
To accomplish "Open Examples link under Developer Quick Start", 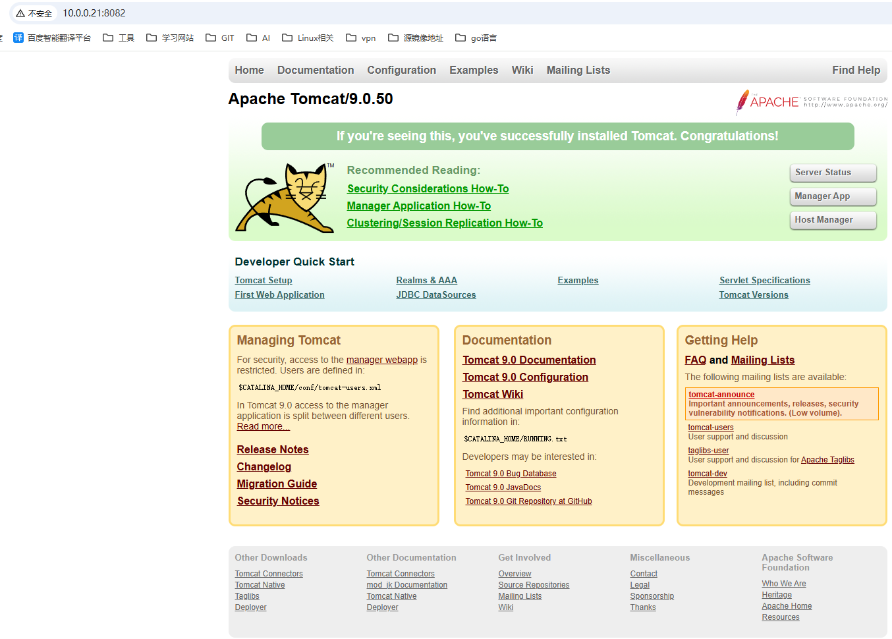I will [578, 281].
